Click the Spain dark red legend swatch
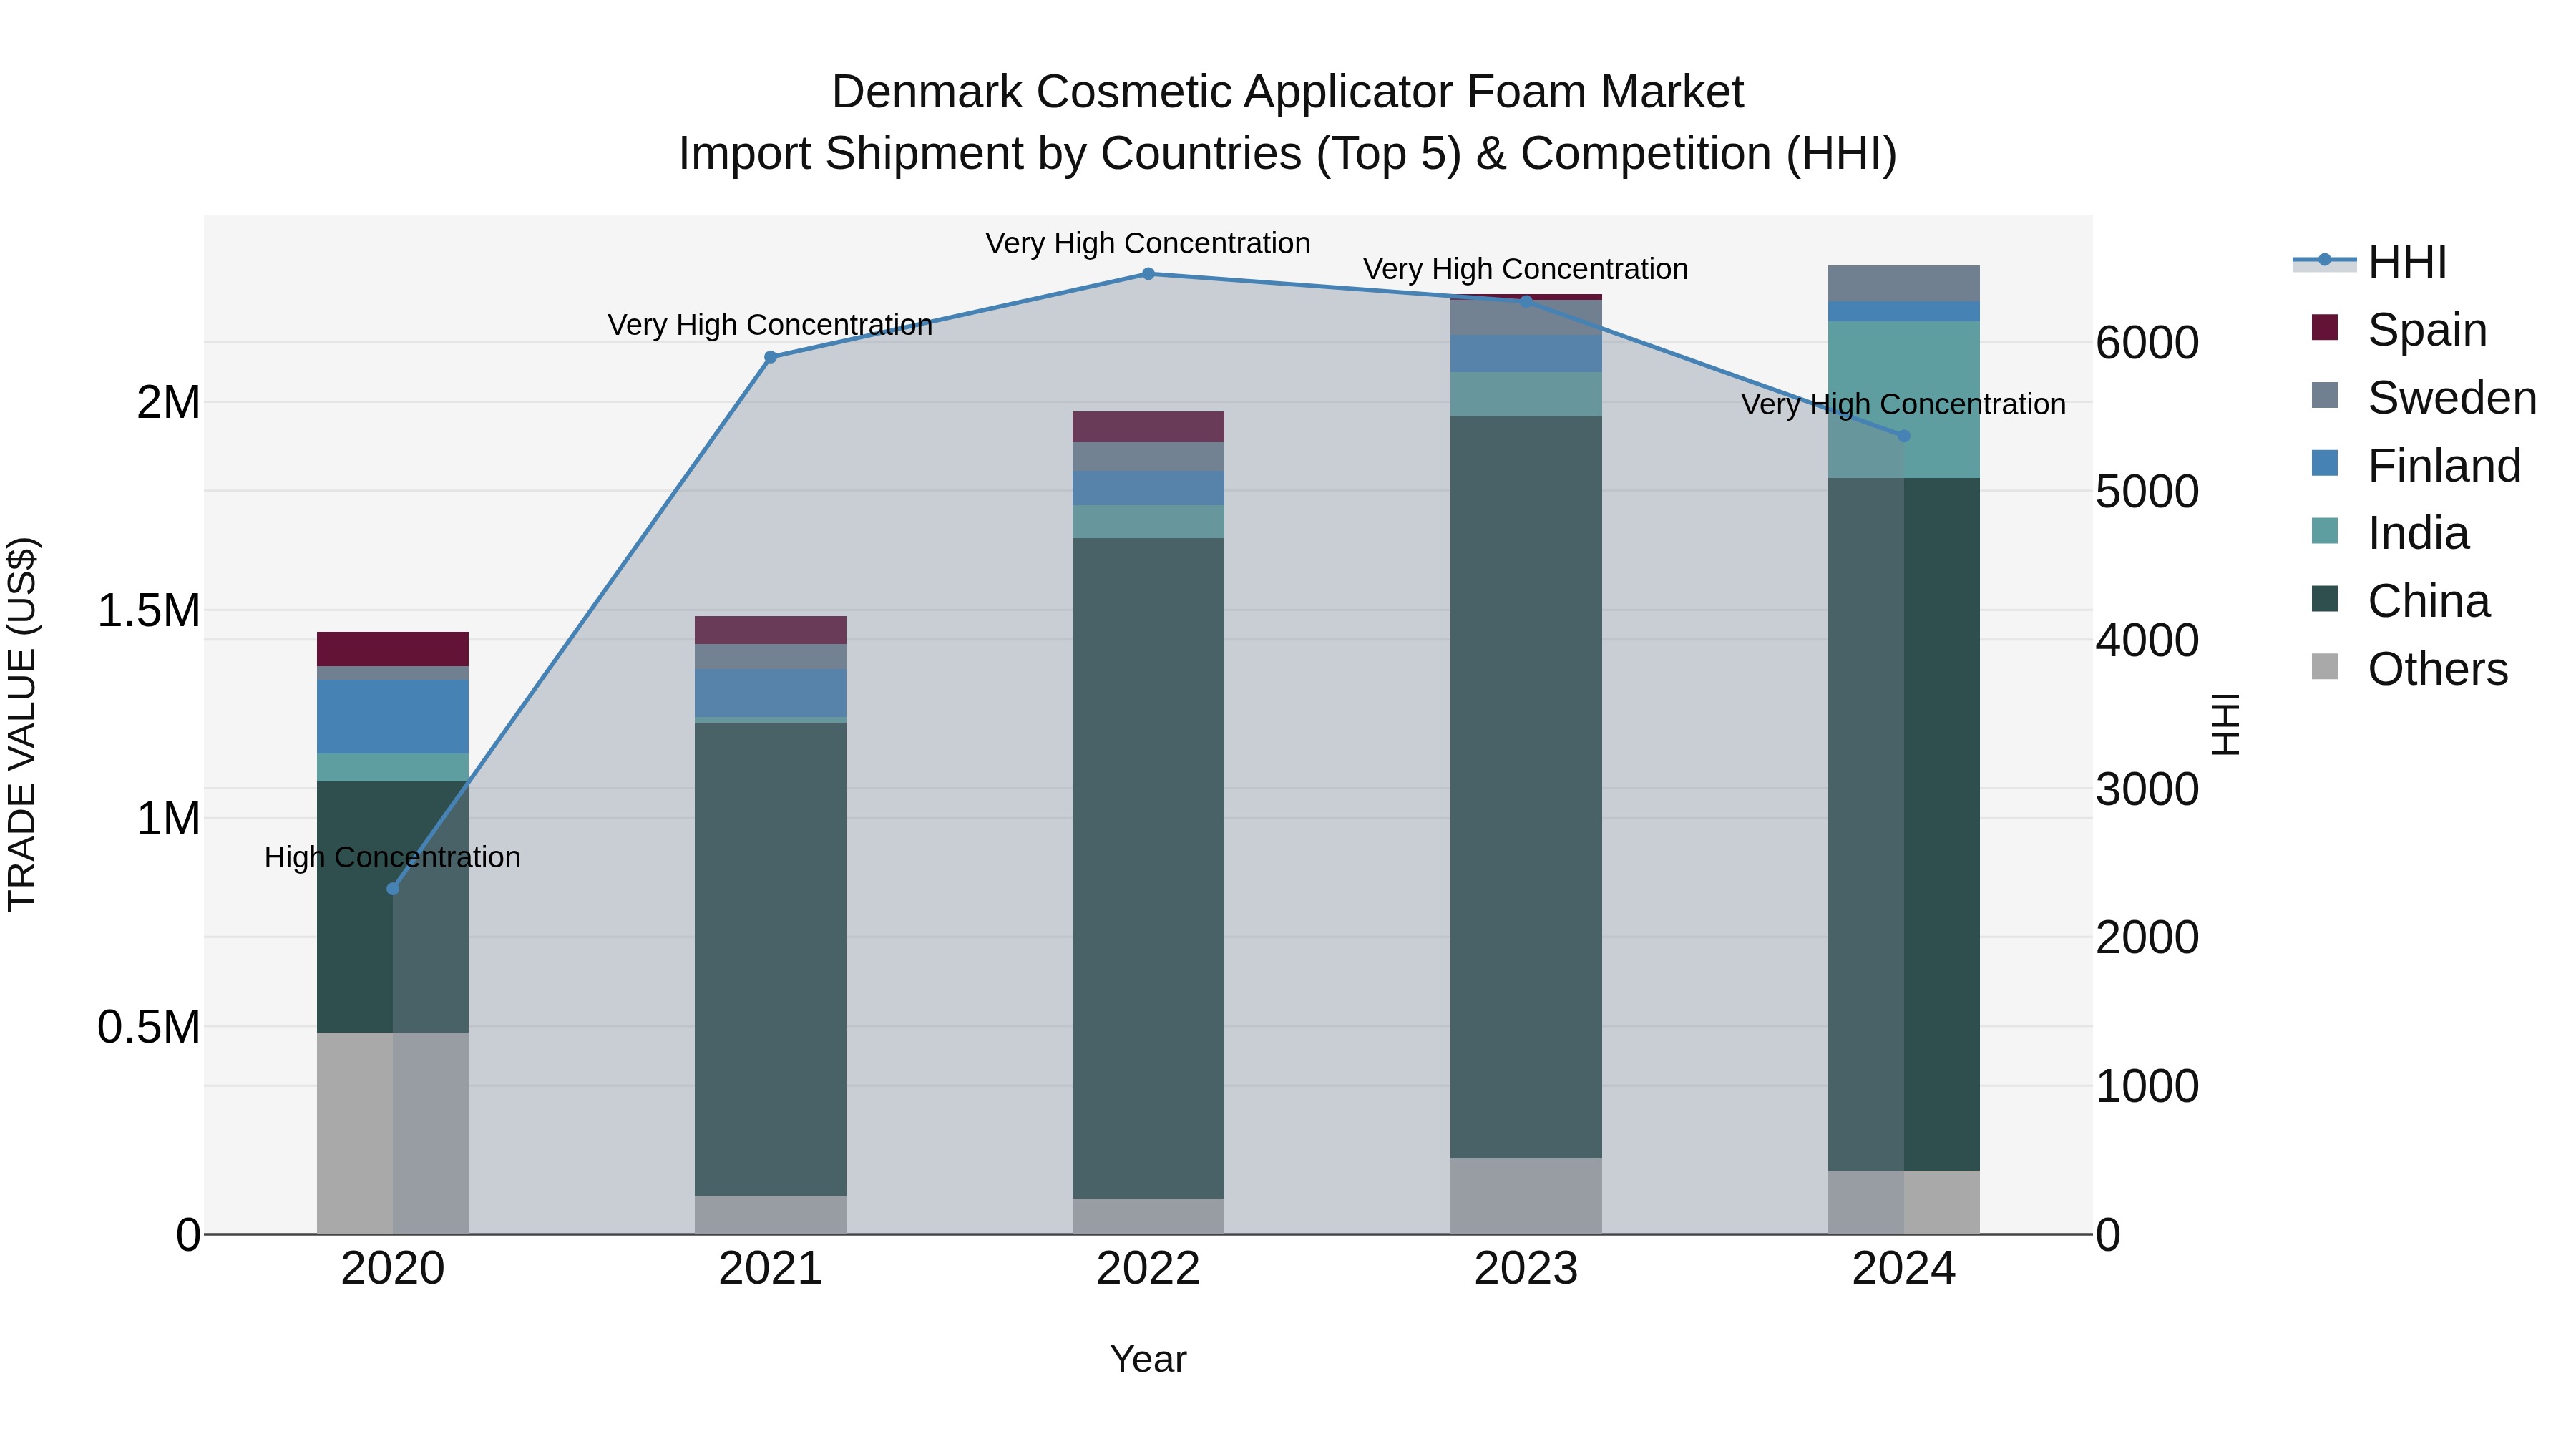 click(x=2325, y=327)
